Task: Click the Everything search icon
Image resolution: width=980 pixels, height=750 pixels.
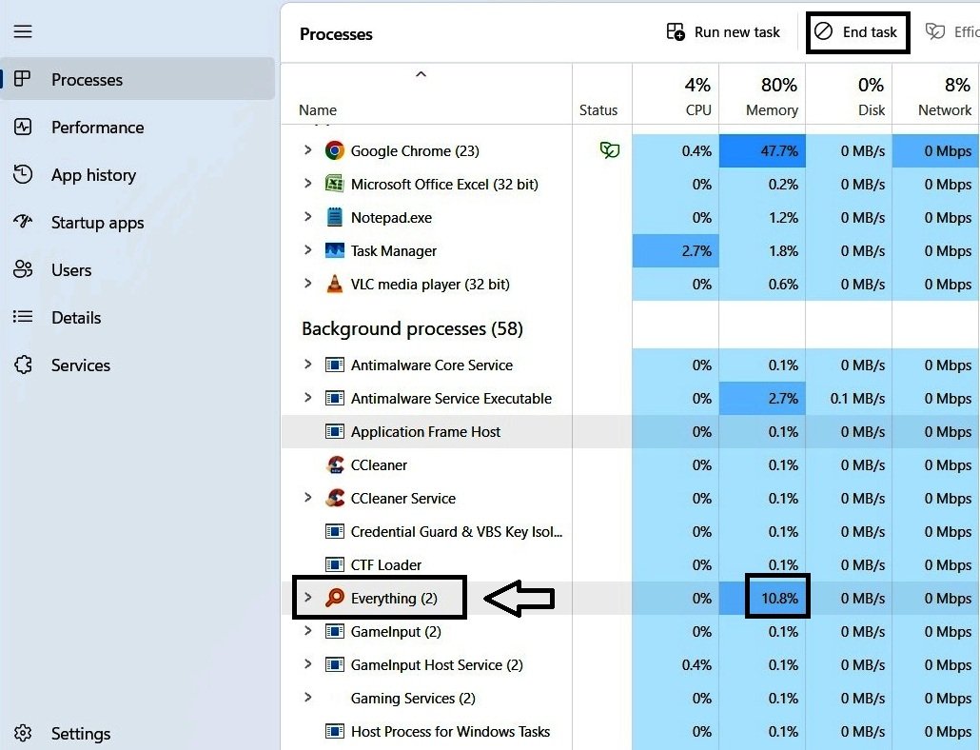Action: click(334, 598)
